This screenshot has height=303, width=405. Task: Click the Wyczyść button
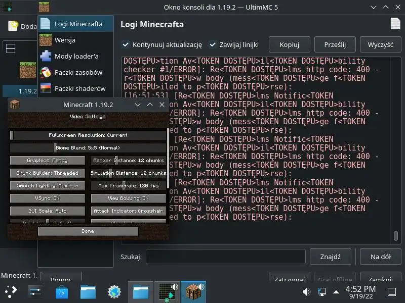(381, 44)
